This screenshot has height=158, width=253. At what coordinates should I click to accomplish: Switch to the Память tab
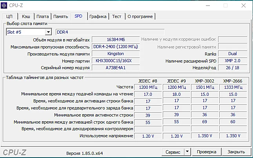tap(61, 16)
